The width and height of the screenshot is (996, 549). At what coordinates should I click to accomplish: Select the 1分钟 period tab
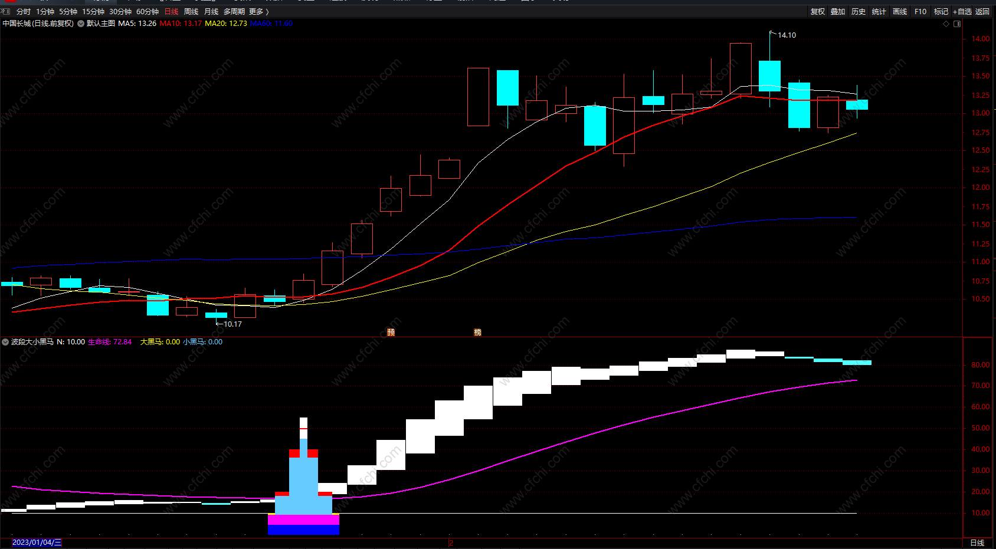coord(45,12)
